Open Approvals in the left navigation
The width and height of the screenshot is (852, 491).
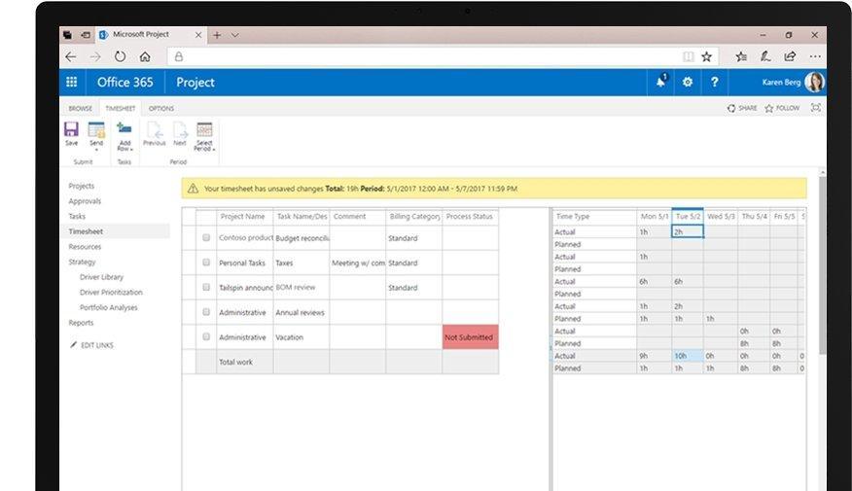pos(85,201)
